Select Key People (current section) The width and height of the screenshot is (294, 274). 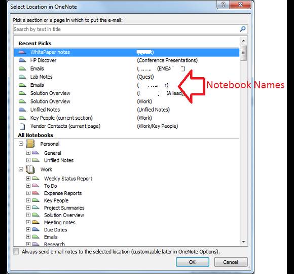127,118
